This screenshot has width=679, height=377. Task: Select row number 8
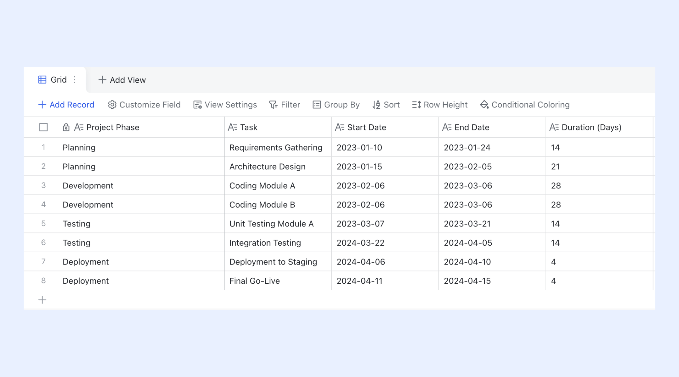coord(43,281)
